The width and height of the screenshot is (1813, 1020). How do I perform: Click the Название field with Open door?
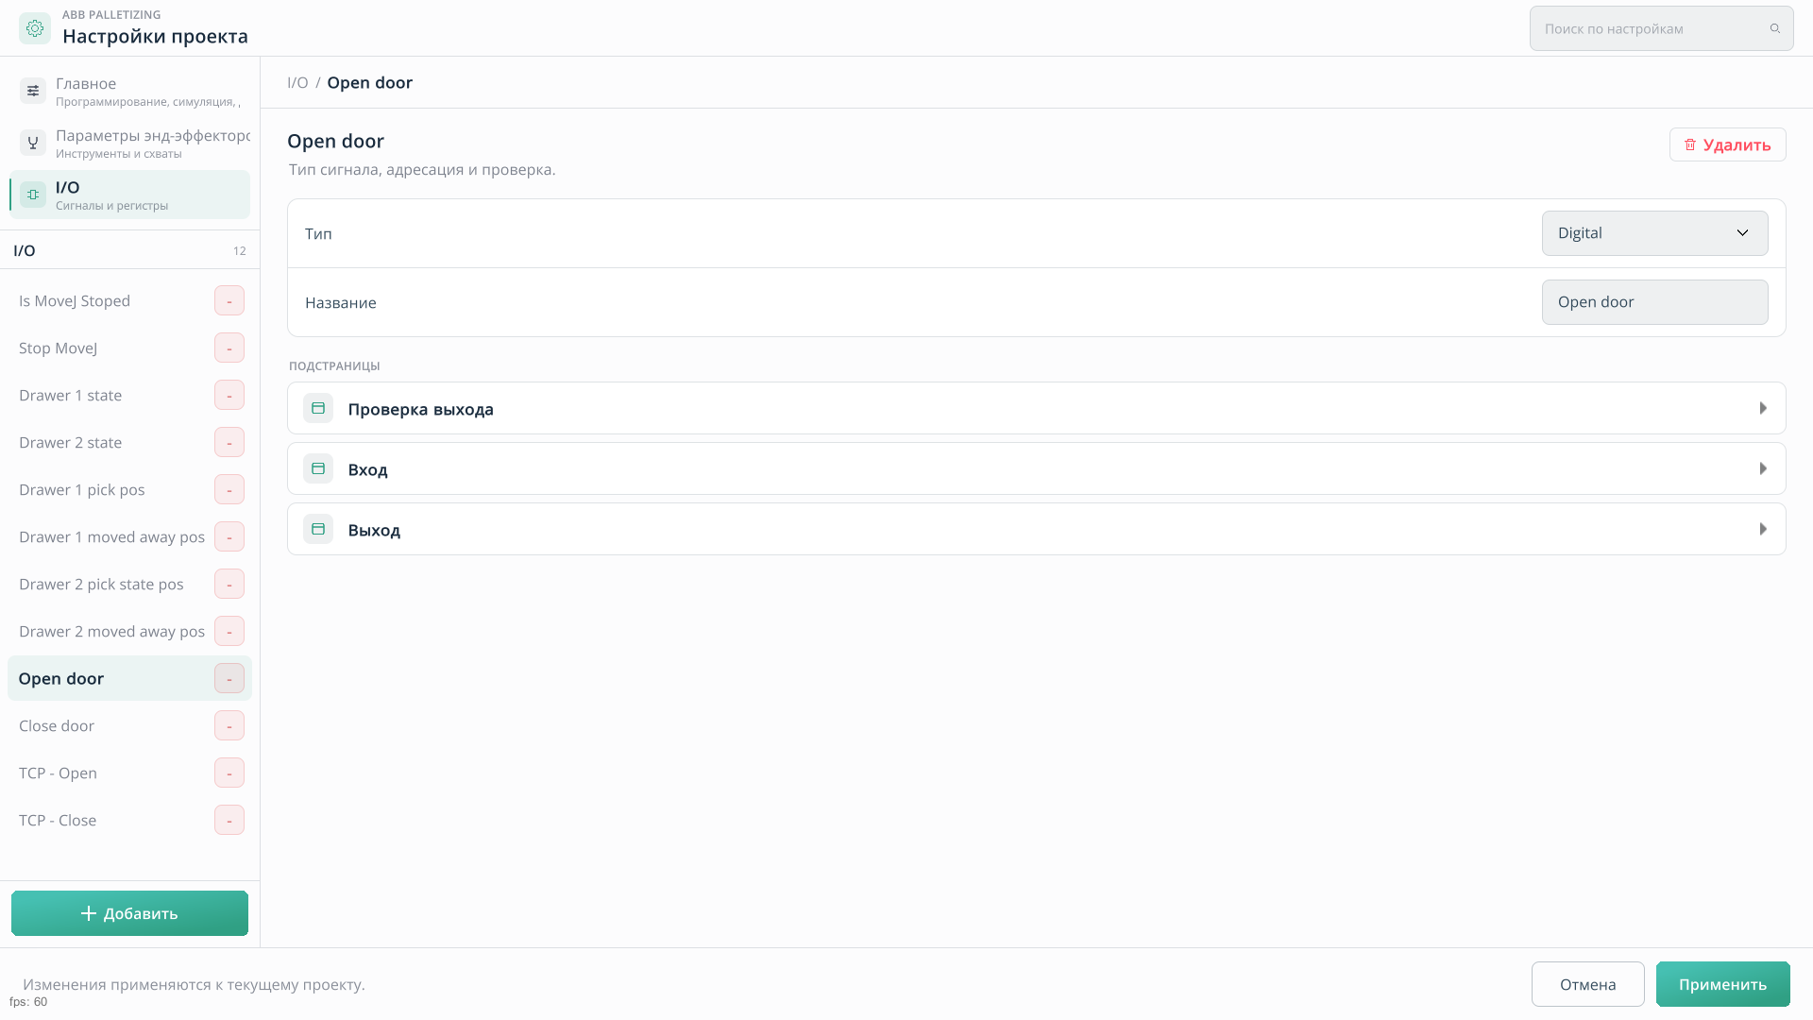click(x=1654, y=302)
